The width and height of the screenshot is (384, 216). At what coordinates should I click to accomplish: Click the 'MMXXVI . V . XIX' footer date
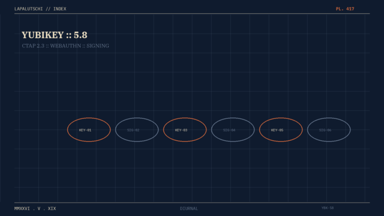point(35,209)
